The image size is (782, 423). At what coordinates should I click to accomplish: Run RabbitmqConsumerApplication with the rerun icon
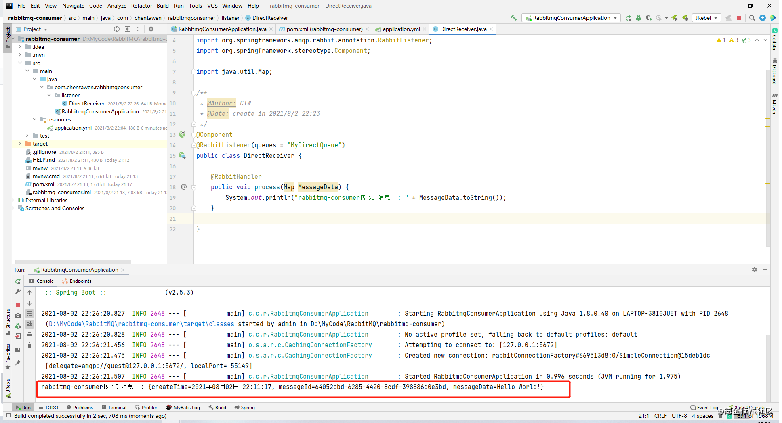(628, 18)
